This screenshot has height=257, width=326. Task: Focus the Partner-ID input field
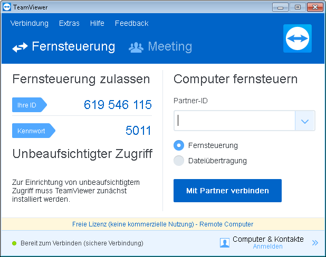(x=234, y=121)
